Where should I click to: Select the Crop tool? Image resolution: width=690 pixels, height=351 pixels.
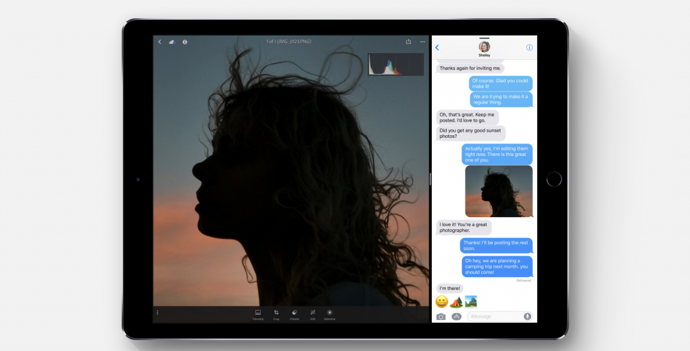(276, 314)
